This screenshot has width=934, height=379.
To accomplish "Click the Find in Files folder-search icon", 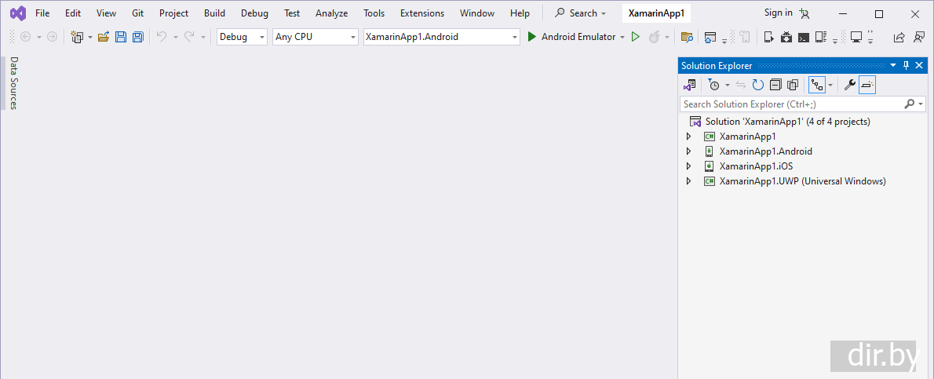I will coord(687,37).
